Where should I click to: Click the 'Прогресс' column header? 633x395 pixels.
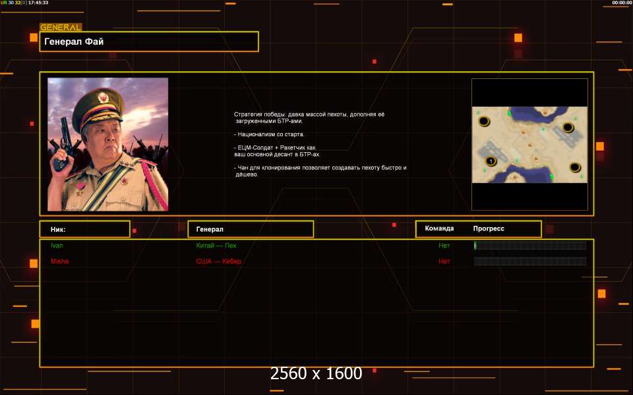[x=489, y=228]
